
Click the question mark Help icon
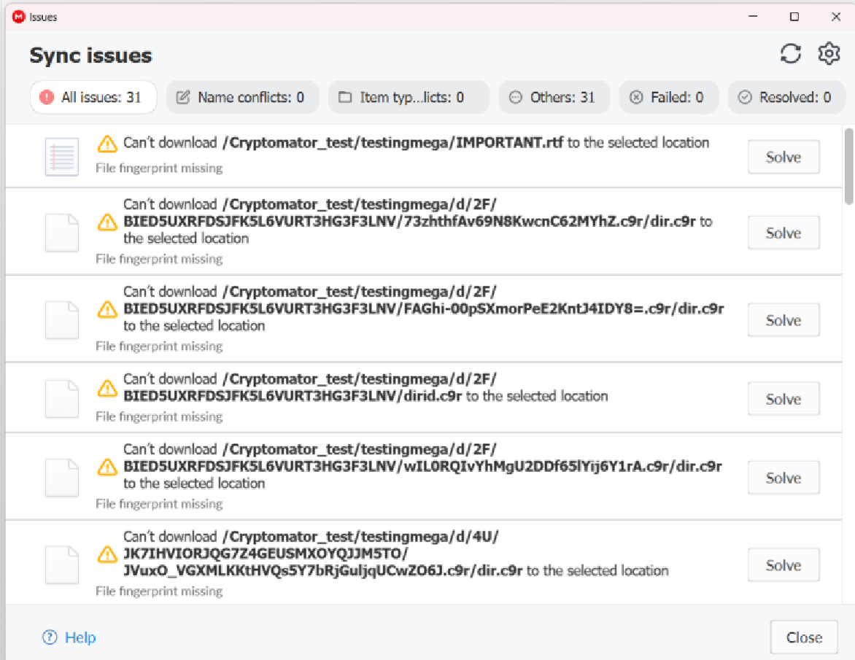[x=50, y=637]
